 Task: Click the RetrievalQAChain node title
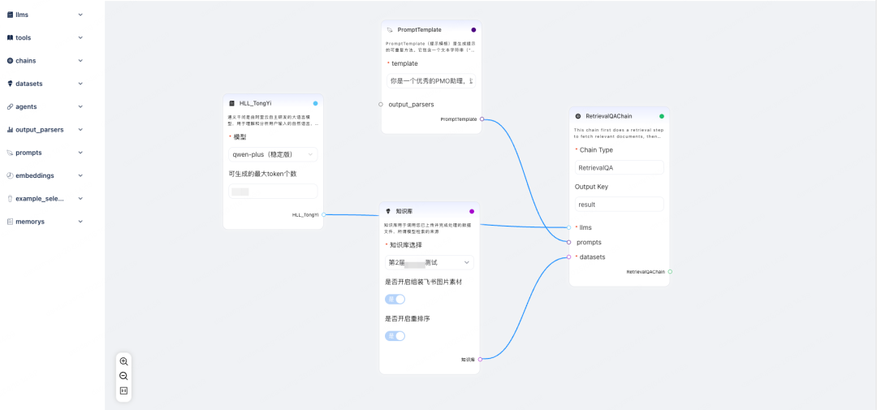click(x=609, y=116)
